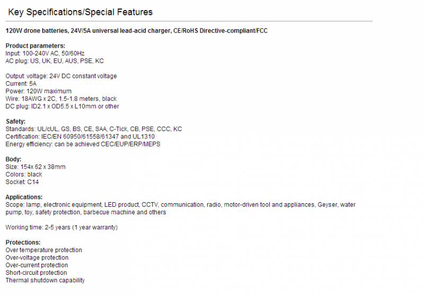Click the AC plug US, UK, EU line
The height and width of the screenshot is (296, 424).
tap(55, 61)
